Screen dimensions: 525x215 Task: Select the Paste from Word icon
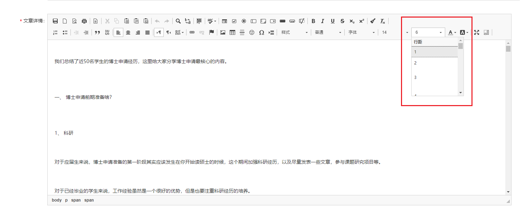[146, 21]
